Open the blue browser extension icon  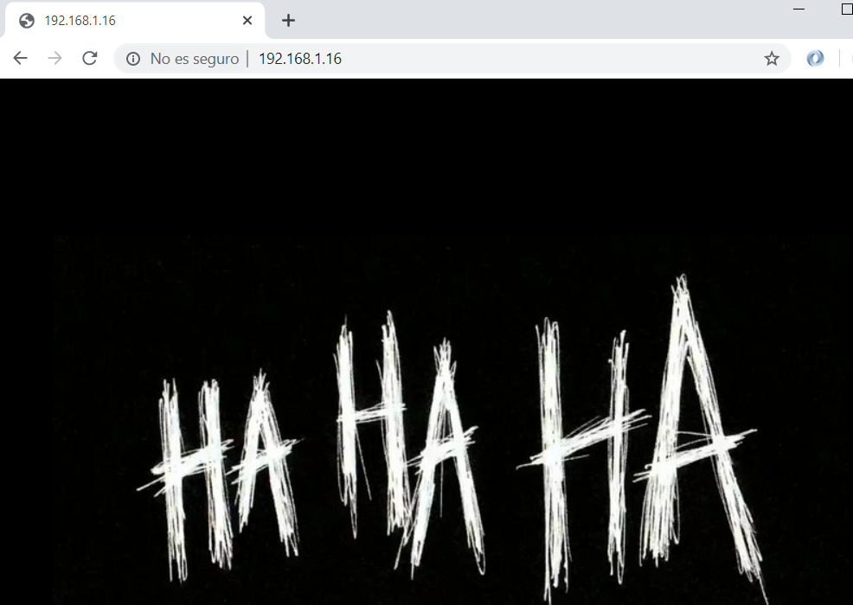click(x=815, y=58)
